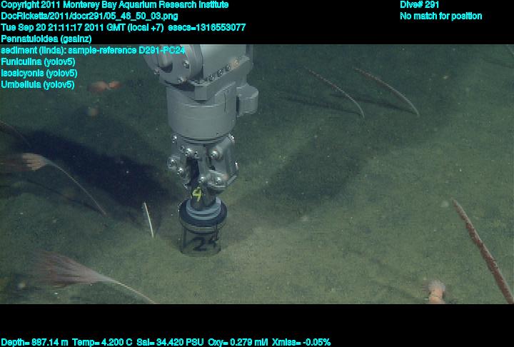Screen dimensions: 514x347
Task: Select the Umbellula (yolov5) label
Action: click(37, 85)
